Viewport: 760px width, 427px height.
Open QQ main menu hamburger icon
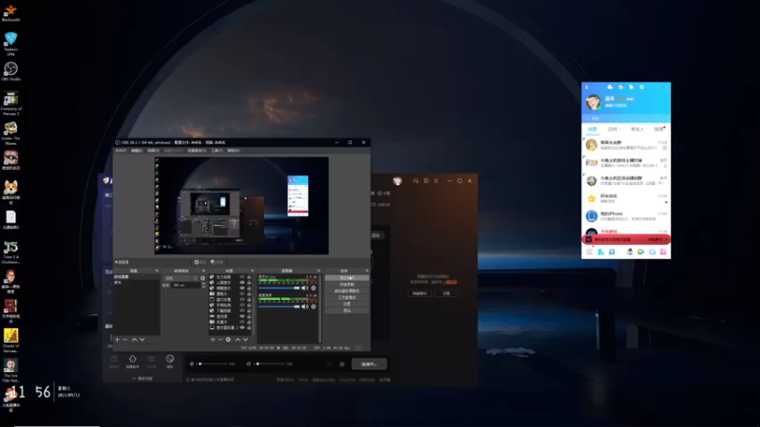[589, 251]
